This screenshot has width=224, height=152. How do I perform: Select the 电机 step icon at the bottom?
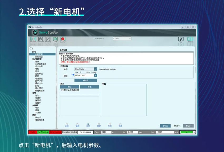tap(88, 124)
